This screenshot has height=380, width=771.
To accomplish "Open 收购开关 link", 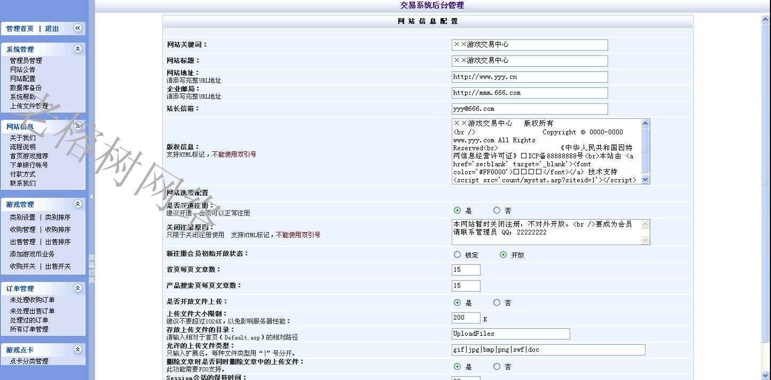I will [x=22, y=266].
